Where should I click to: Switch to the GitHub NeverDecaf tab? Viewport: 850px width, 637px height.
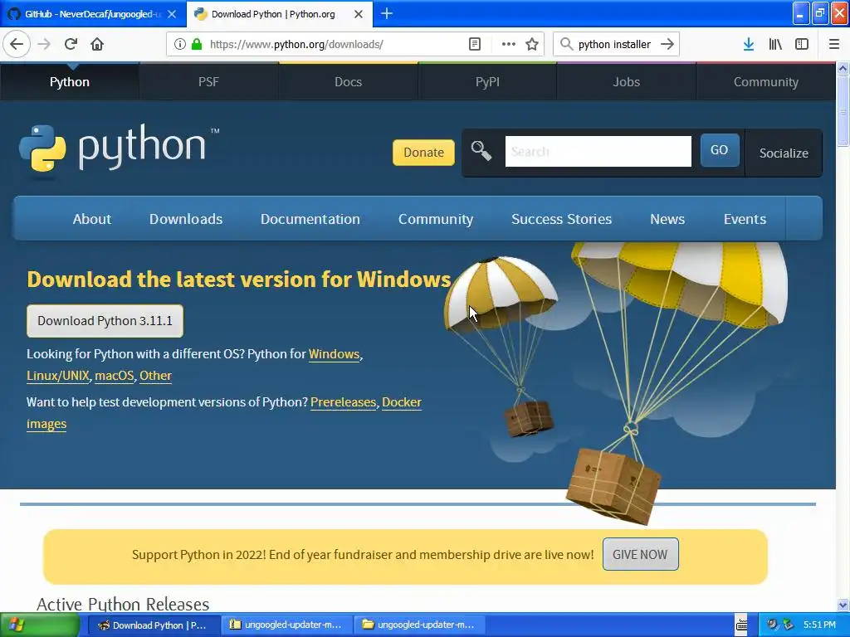pyautogui.click(x=92, y=14)
